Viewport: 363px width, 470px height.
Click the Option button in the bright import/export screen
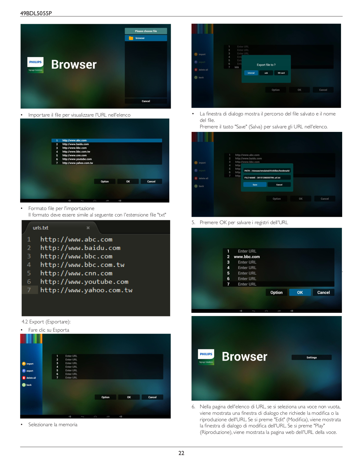[105, 397]
